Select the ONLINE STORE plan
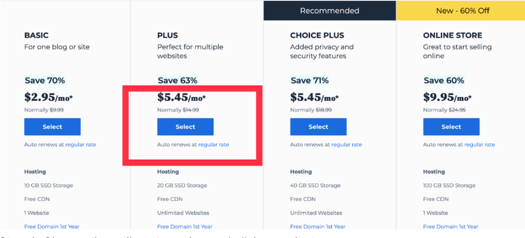525x238 pixels. pyautogui.click(x=451, y=127)
